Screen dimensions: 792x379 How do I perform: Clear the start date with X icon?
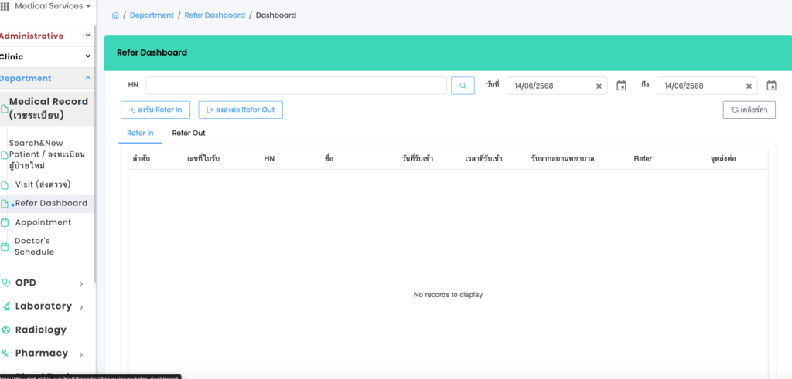pyautogui.click(x=599, y=86)
